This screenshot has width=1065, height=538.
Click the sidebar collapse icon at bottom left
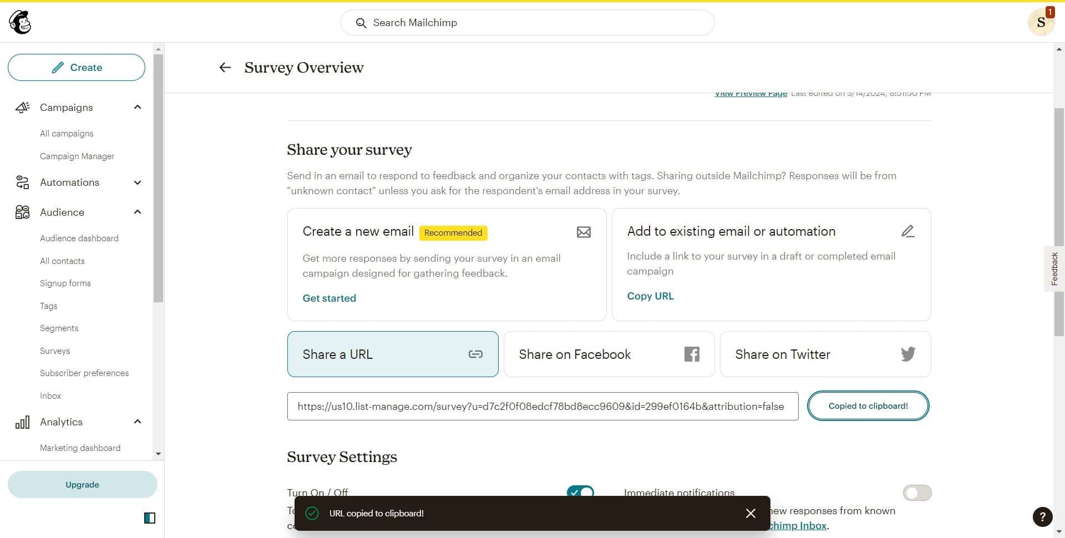tap(149, 517)
